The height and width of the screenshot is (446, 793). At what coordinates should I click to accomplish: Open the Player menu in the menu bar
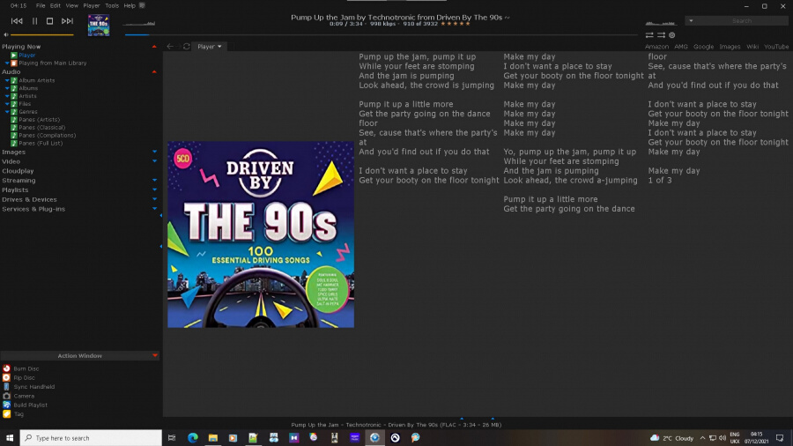point(92,5)
